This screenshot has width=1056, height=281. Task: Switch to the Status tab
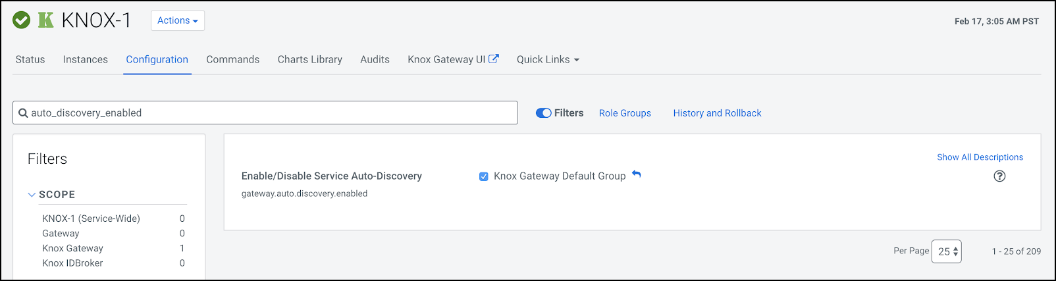pos(30,59)
